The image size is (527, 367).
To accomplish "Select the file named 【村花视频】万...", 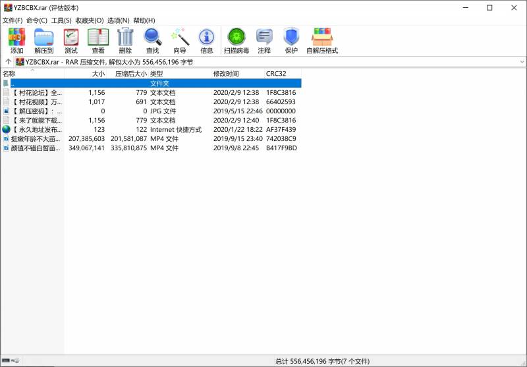I will coord(37,101).
